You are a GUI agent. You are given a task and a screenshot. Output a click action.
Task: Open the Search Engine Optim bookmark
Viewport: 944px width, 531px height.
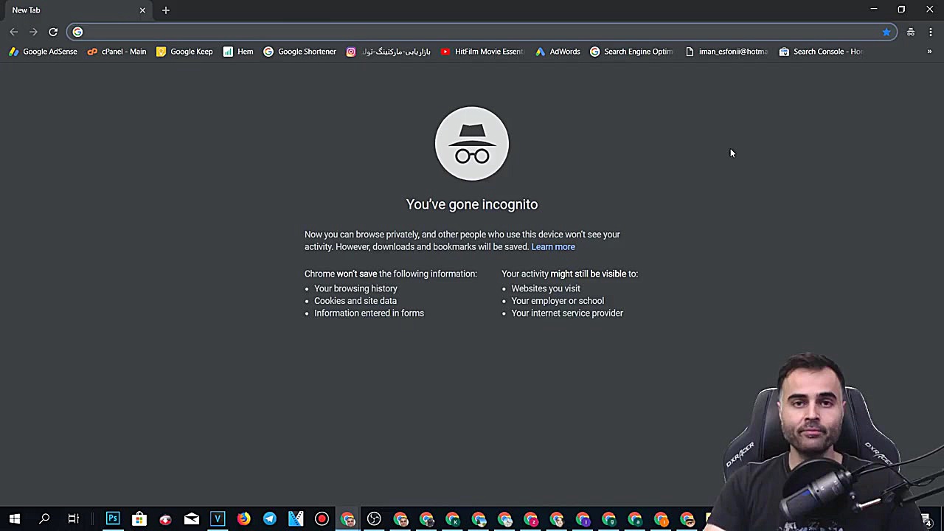[631, 52]
